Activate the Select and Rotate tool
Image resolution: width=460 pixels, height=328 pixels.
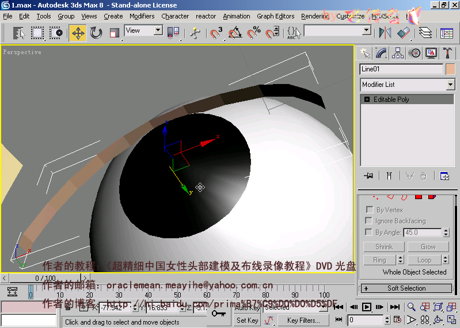coord(96,33)
